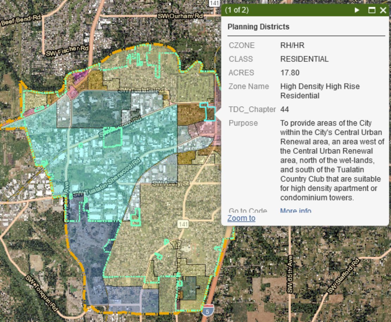Click the SW Durham Rd label

click(180, 16)
